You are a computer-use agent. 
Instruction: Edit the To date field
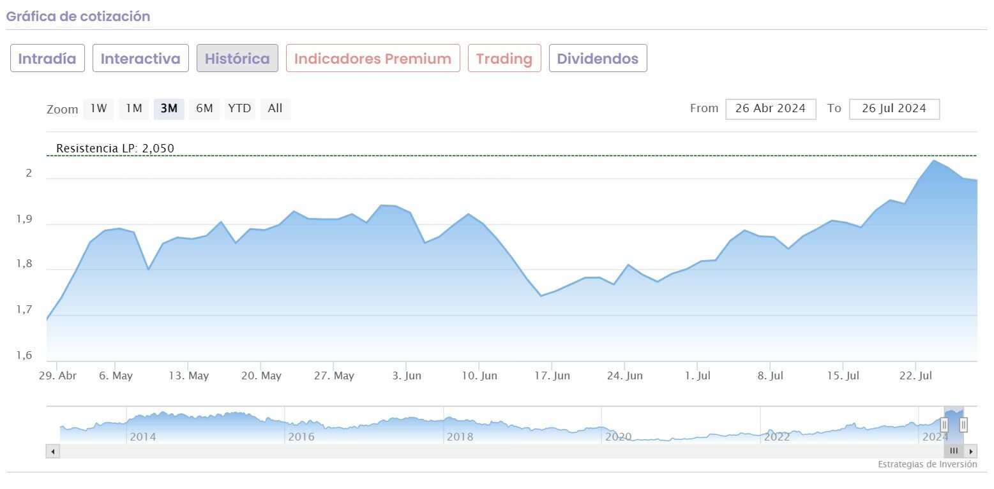[894, 109]
